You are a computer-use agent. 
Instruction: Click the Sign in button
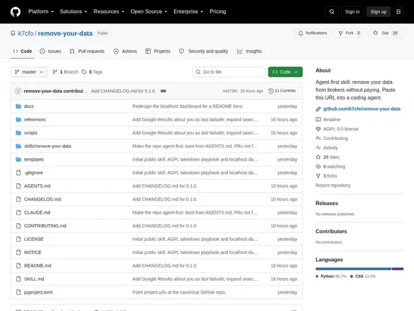352,12
